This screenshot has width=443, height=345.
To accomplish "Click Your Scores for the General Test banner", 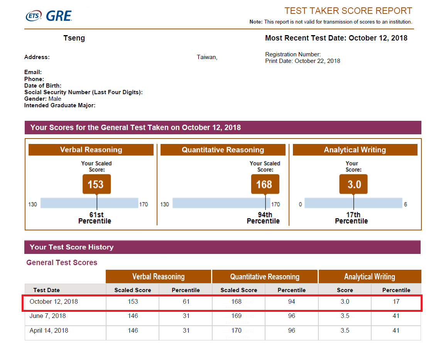I will 223,127.
